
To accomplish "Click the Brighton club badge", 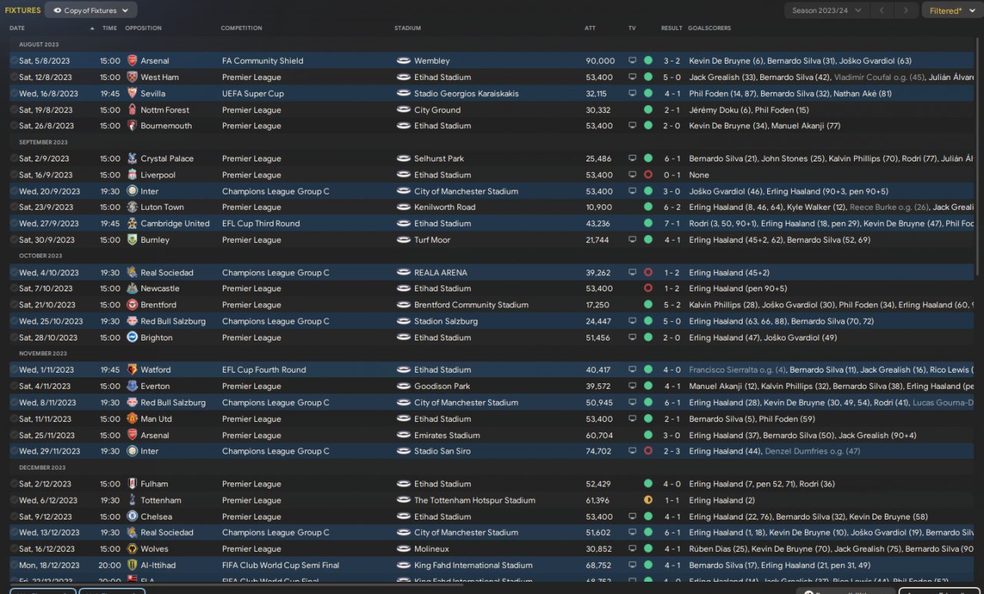I will tap(132, 337).
